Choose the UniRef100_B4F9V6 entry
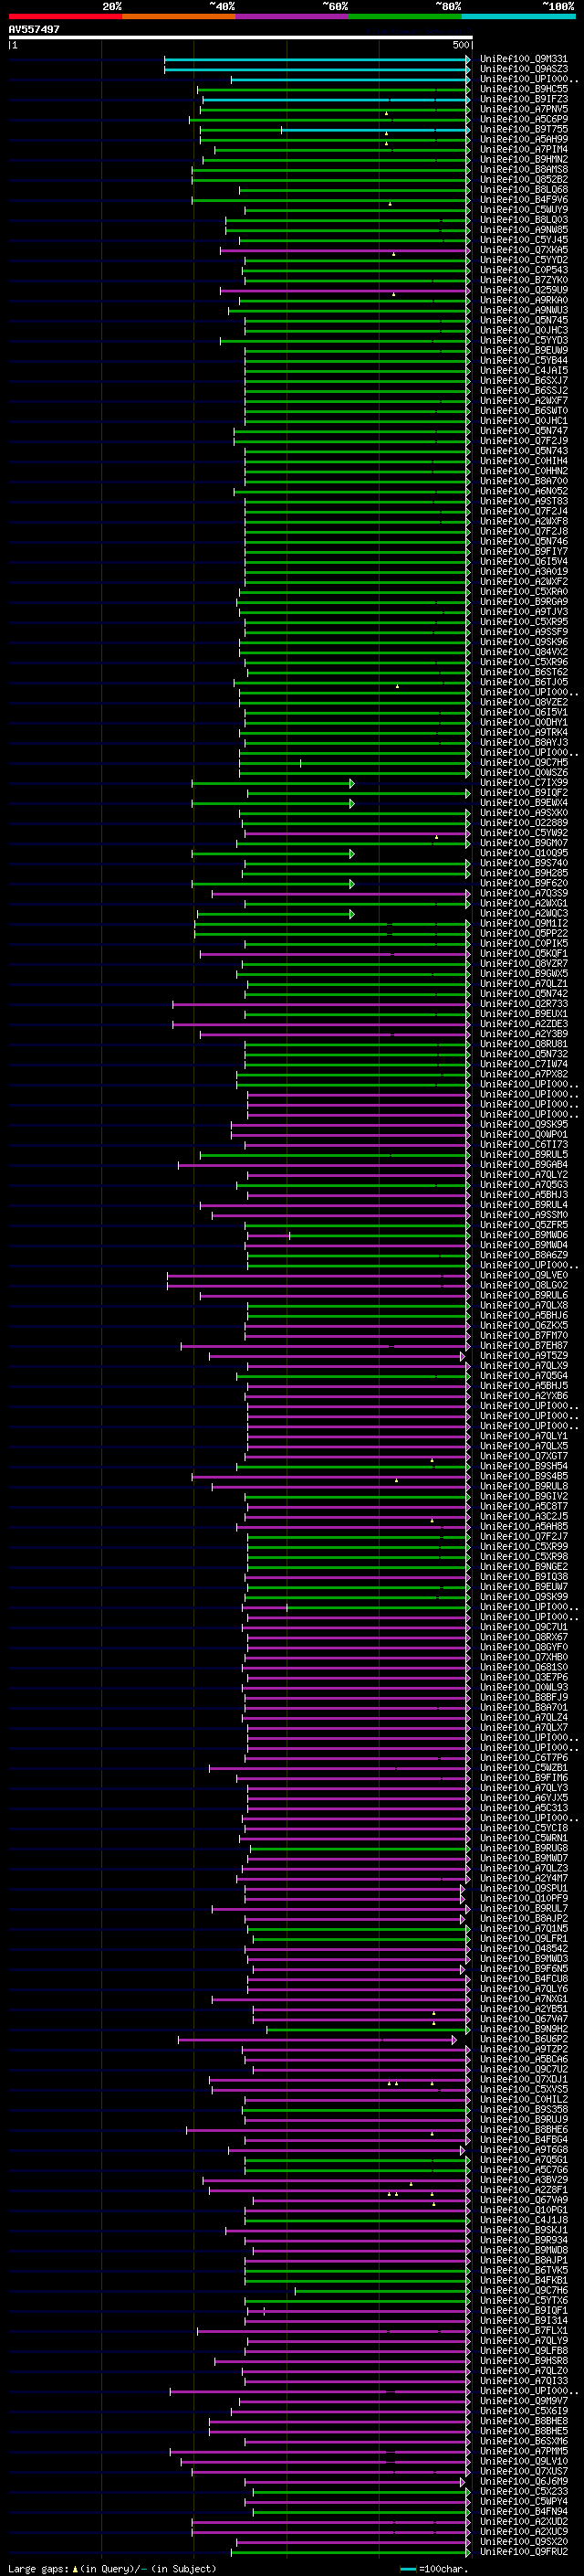584x2576 pixels. tap(523, 200)
